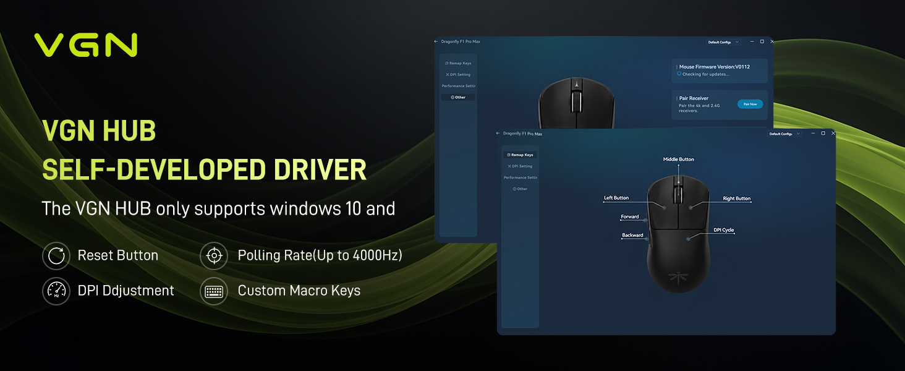
Task: Click the Custom Macro Keys text
Action: [x=299, y=291]
